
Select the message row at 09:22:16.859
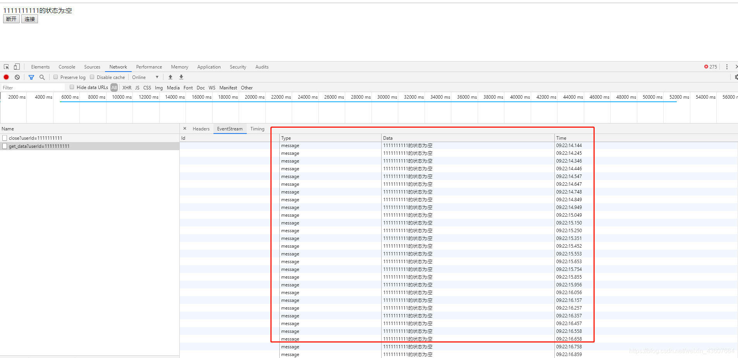459,354
